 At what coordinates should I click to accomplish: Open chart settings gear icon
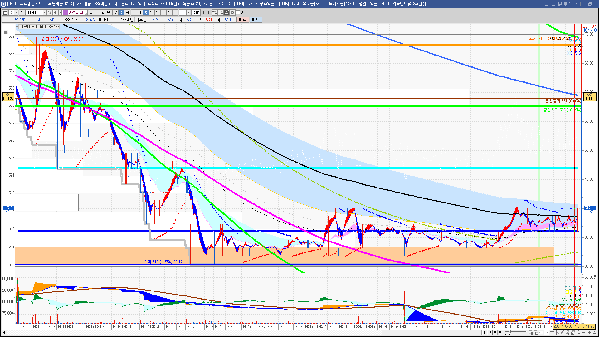232,12
